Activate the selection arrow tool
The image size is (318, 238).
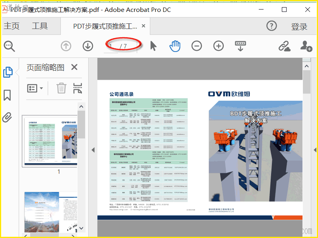(153, 46)
